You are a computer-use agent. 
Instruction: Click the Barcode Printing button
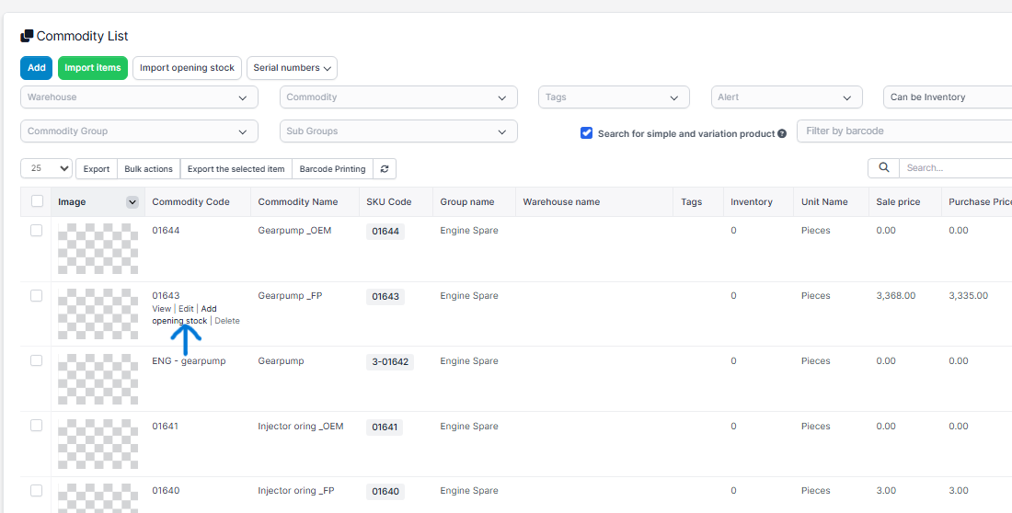click(332, 169)
